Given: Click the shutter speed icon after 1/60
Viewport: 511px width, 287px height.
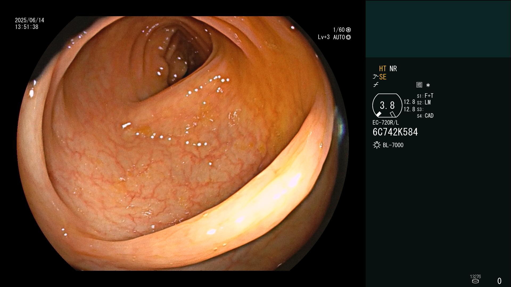Looking at the screenshot, I should pyautogui.click(x=348, y=30).
